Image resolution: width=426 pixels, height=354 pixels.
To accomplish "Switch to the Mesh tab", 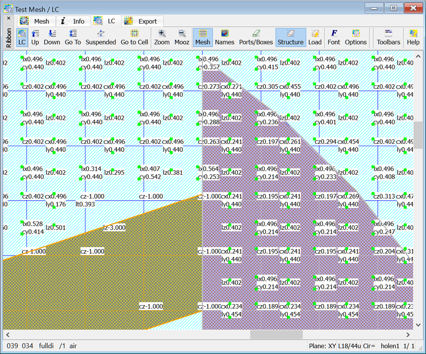I will tap(37, 21).
